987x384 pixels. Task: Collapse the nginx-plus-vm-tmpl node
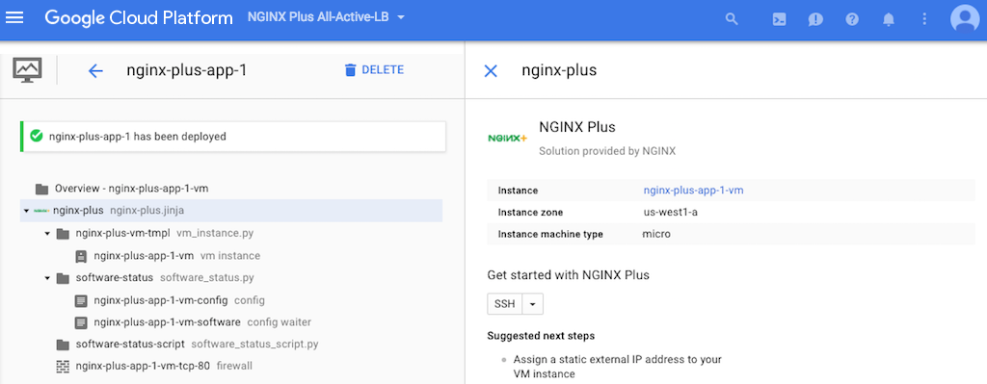pyautogui.click(x=47, y=234)
